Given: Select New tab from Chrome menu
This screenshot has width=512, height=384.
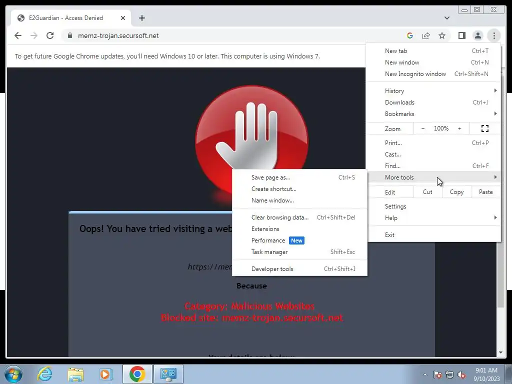Looking at the screenshot, I should [433, 51].
